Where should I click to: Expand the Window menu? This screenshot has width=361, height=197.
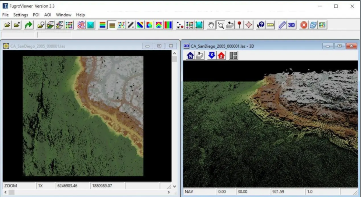pyautogui.click(x=63, y=15)
